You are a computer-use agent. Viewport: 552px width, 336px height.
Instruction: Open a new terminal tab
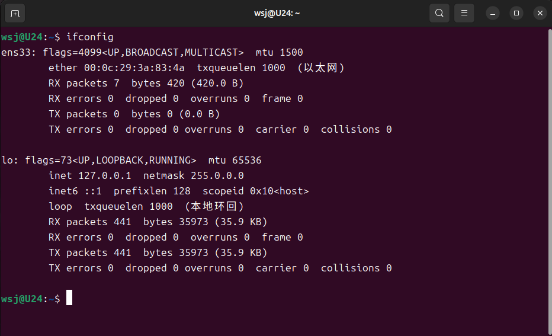15,14
